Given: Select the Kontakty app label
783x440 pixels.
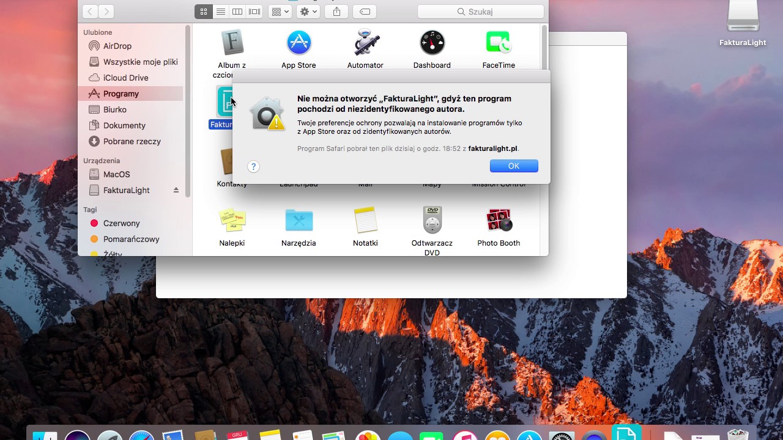Looking at the screenshot, I should click(x=232, y=184).
